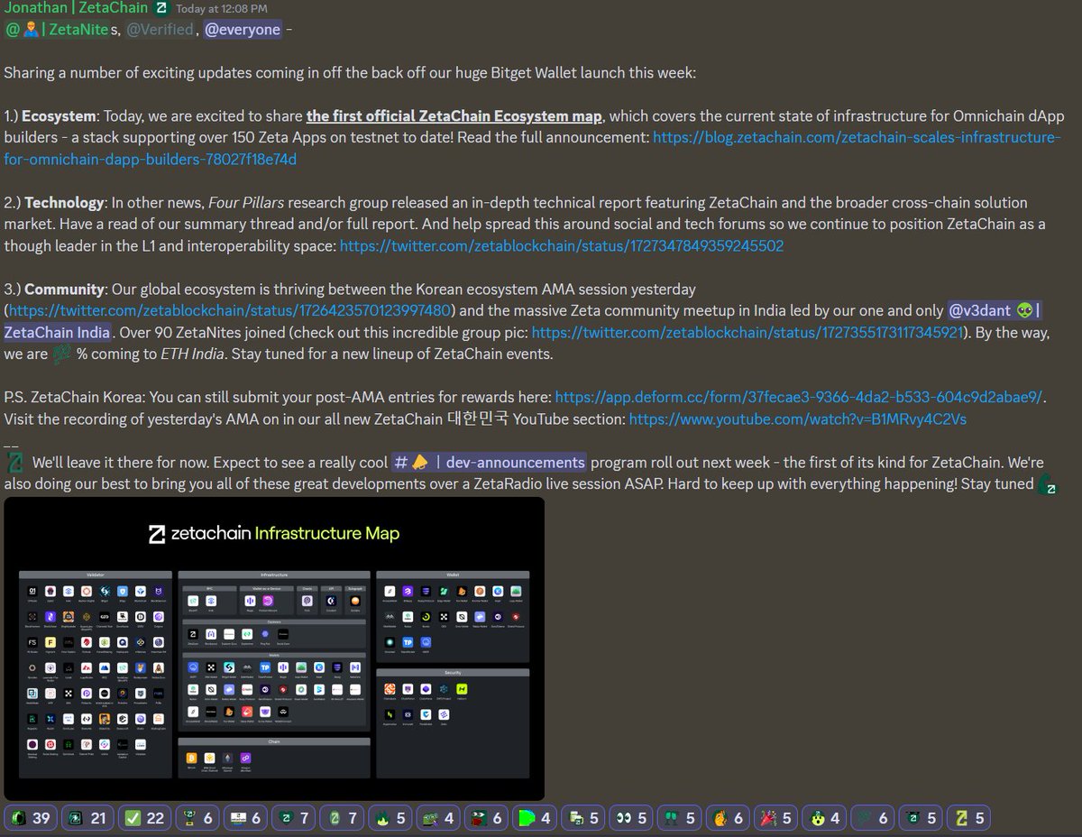Toggle the small screens reaction left of eyes

point(584,818)
